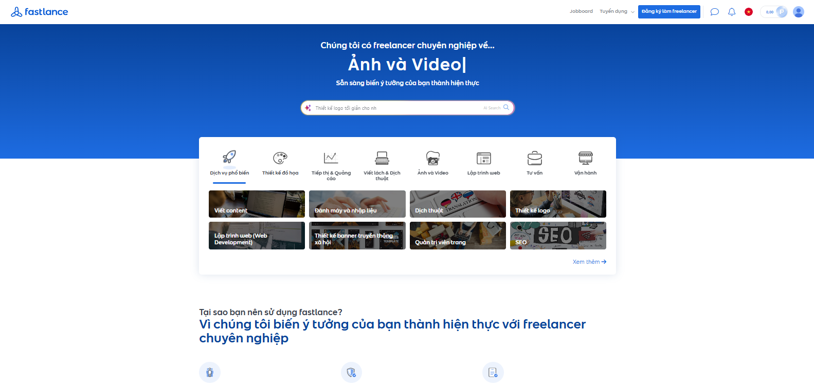Click the magnifier search icon
Image resolution: width=814 pixels, height=387 pixels.
pos(506,108)
